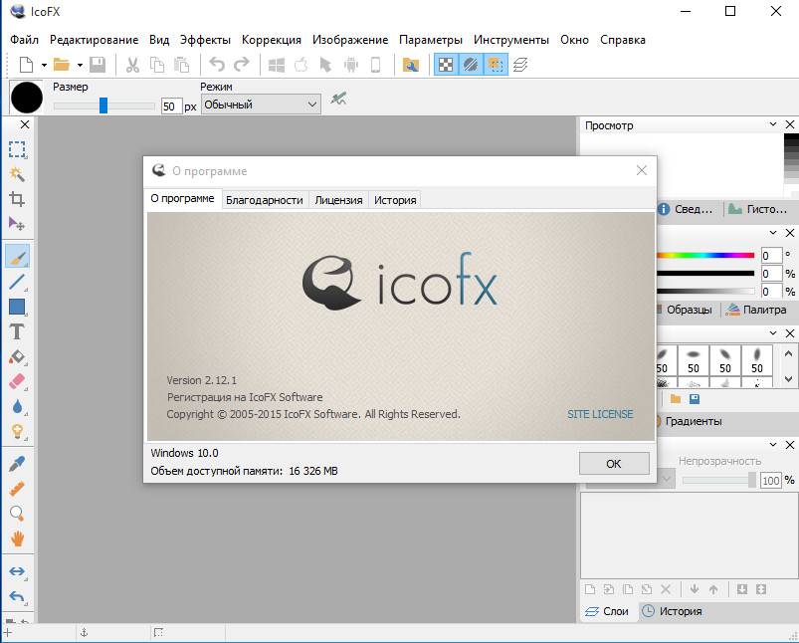Select the magnifier zoom tool
Image resolution: width=799 pixels, height=643 pixels.
(17, 513)
